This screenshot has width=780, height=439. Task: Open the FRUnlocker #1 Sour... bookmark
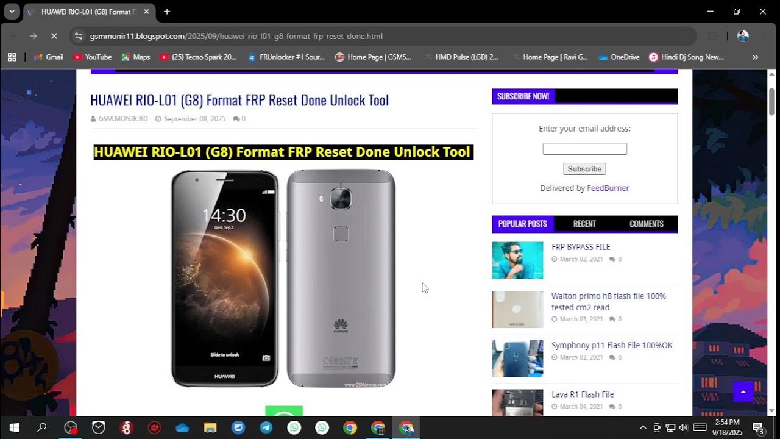coord(286,57)
